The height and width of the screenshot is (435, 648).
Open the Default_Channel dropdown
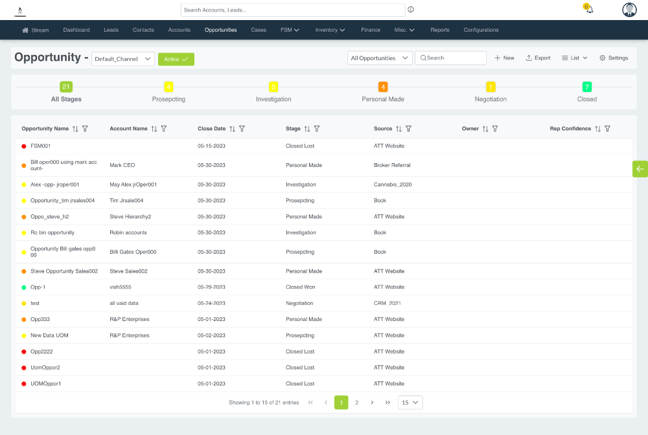point(123,59)
